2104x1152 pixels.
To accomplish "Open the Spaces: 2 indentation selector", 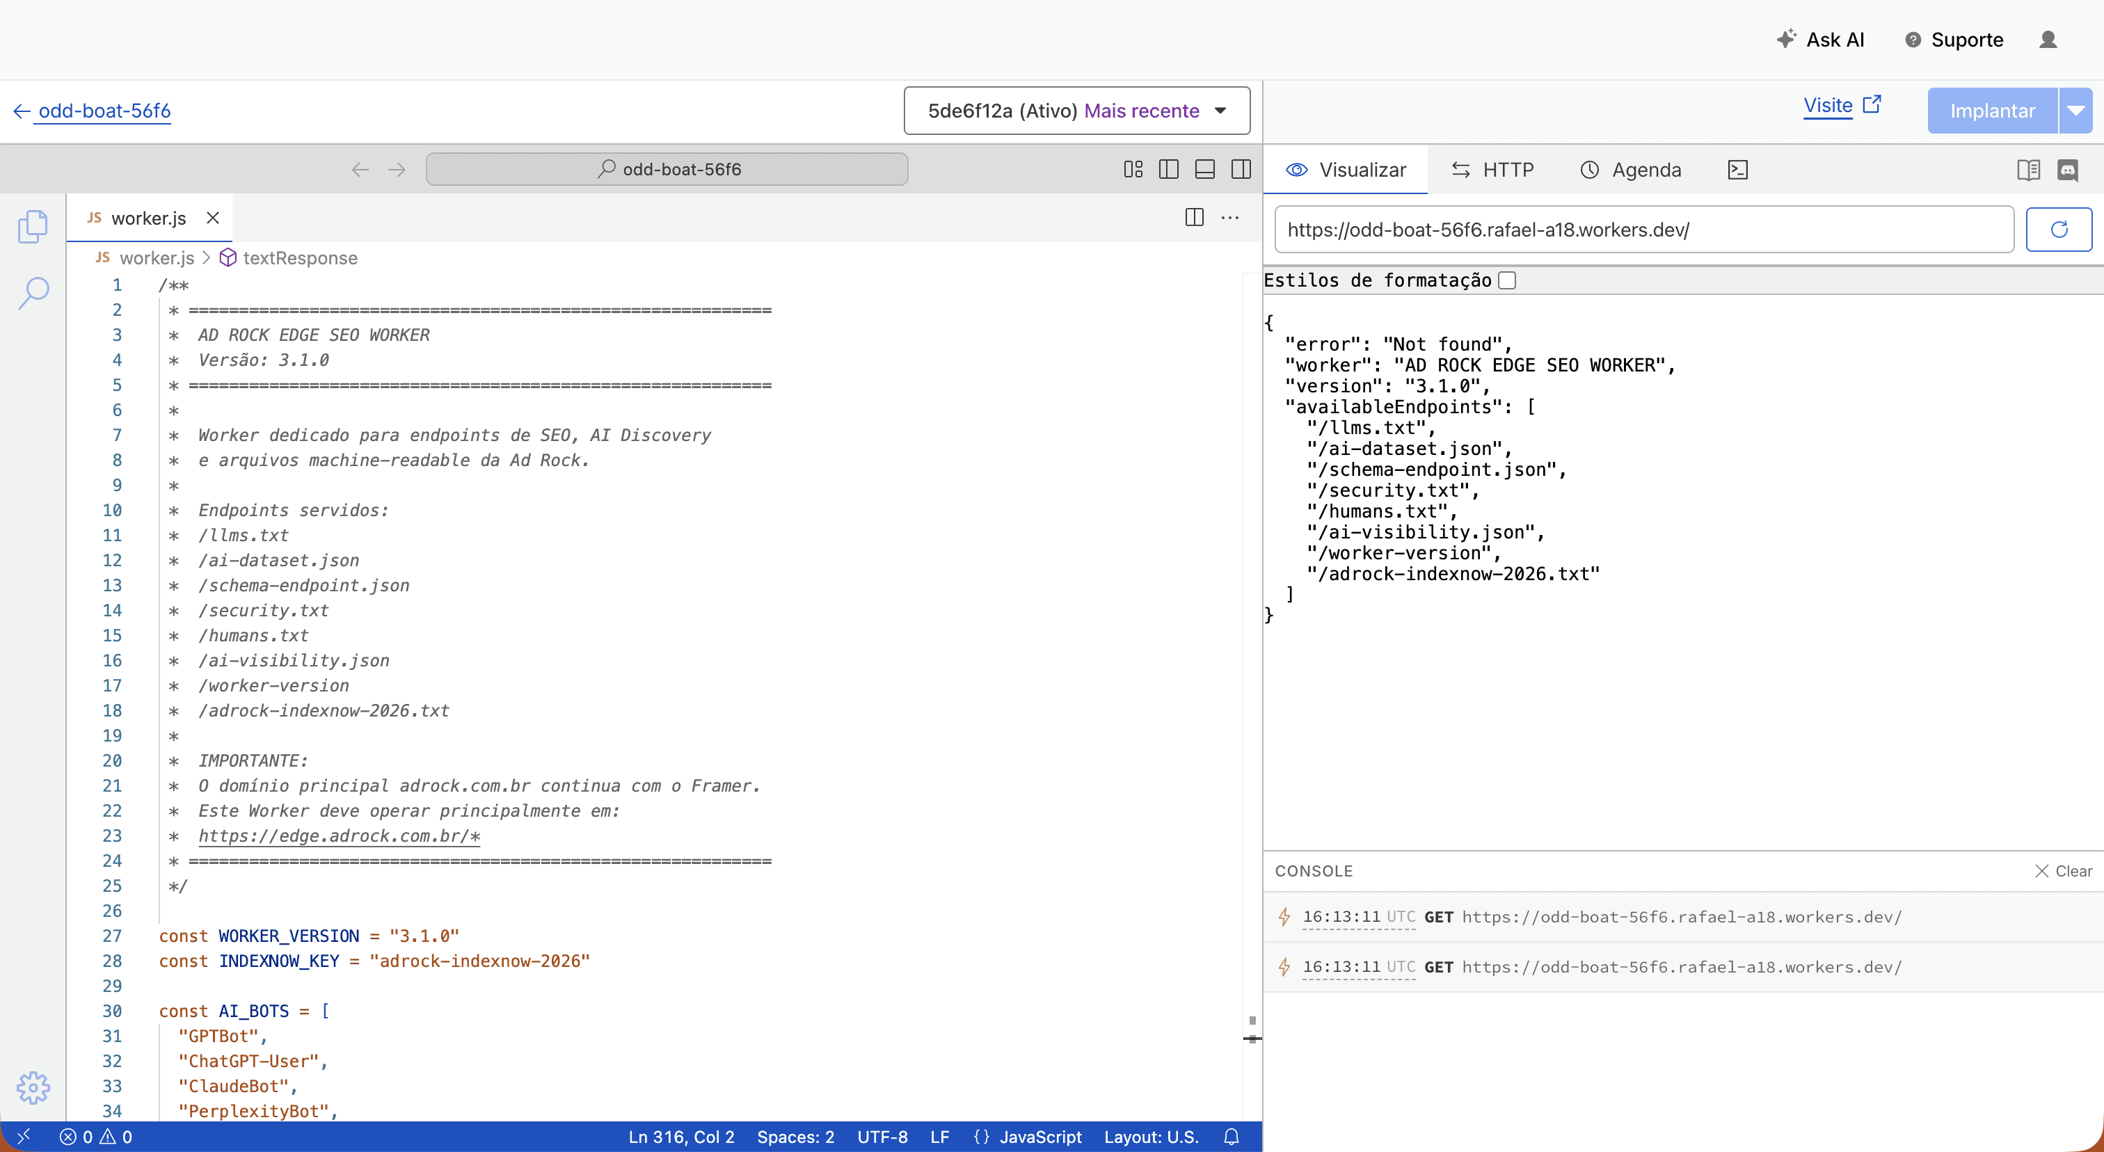I will click(x=795, y=1137).
